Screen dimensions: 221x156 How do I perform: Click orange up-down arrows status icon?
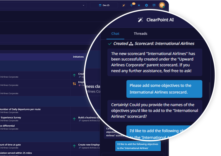tap(74, 84)
